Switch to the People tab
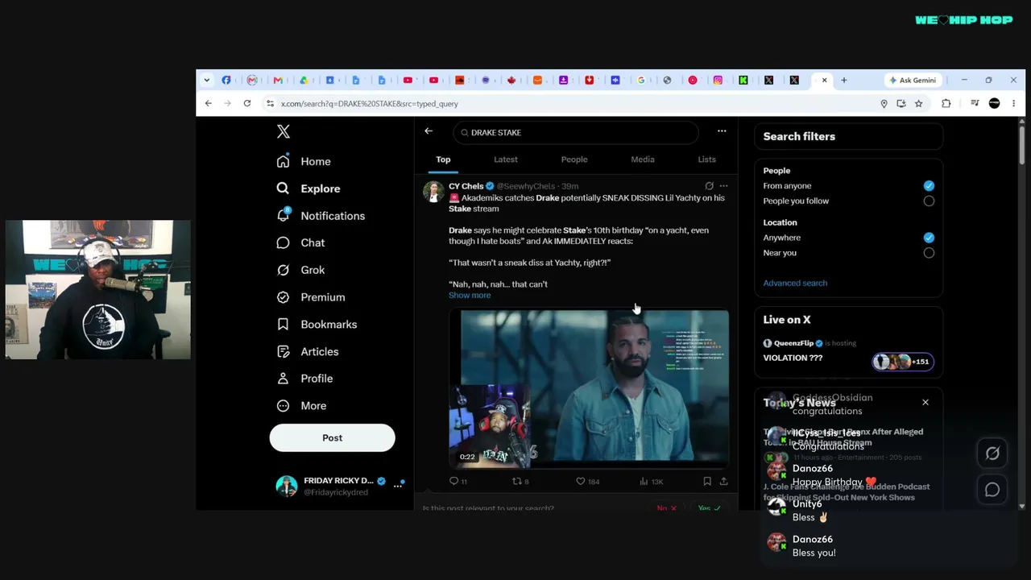 pyautogui.click(x=574, y=159)
